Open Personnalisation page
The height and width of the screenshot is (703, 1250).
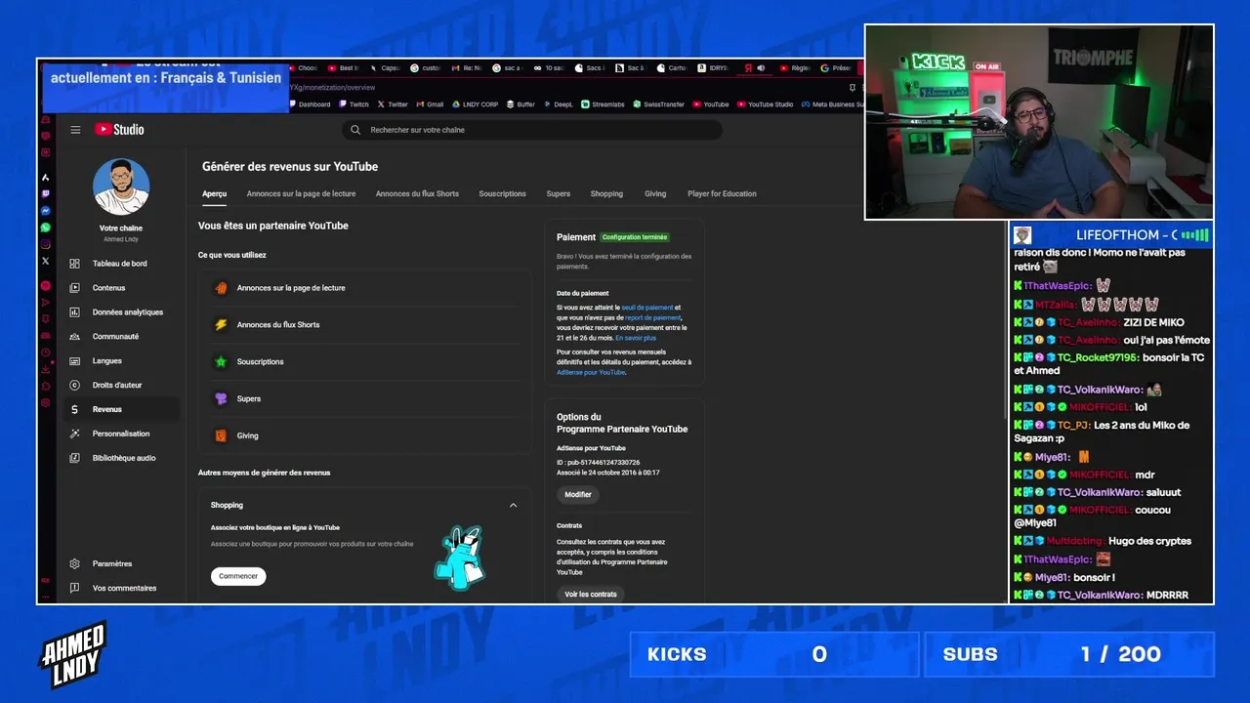(x=121, y=434)
